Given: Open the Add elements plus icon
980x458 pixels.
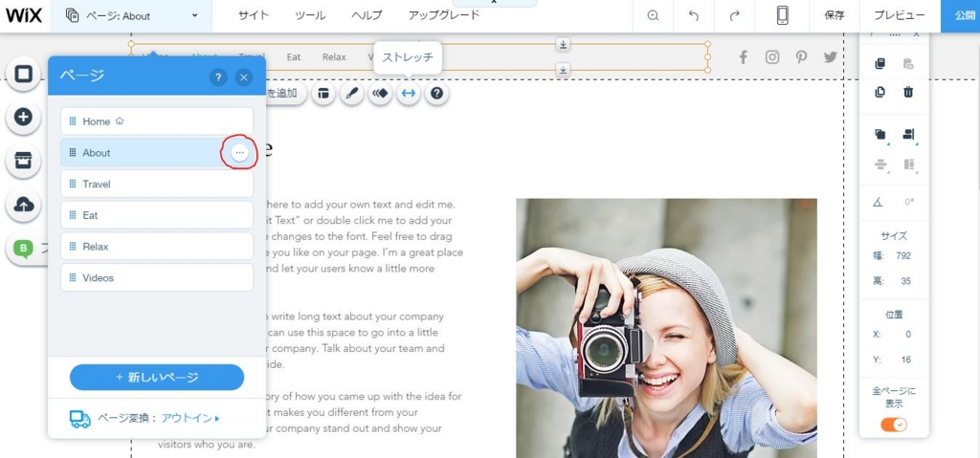Looking at the screenshot, I should [24, 117].
